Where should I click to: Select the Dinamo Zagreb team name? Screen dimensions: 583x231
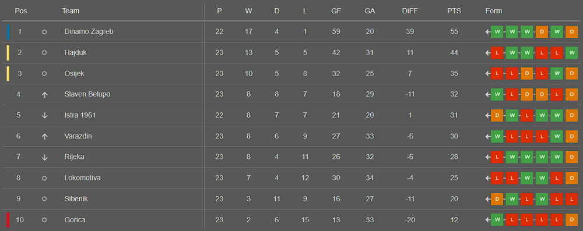89,31
